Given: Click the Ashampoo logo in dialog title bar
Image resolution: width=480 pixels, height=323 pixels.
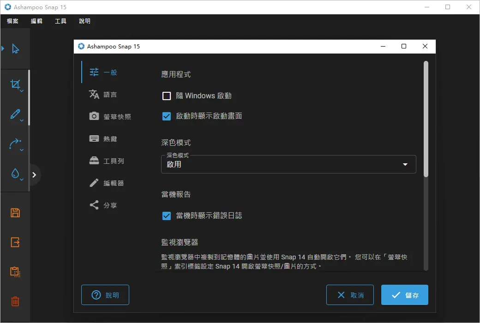Looking at the screenshot, I should click(x=81, y=46).
